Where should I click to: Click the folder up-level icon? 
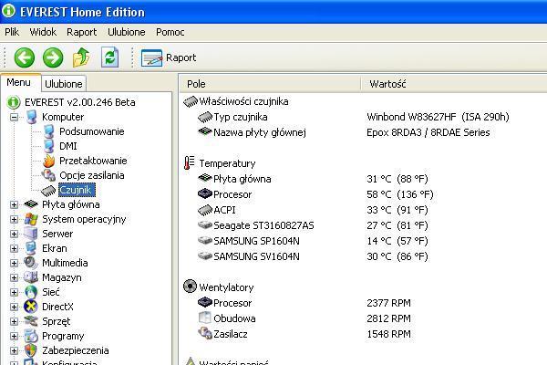(x=81, y=57)
